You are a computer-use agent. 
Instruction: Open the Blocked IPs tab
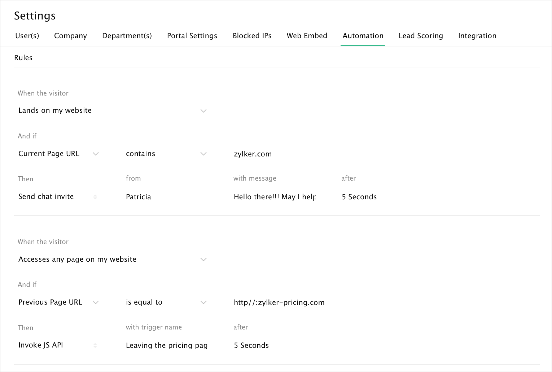tap(252, 36)
